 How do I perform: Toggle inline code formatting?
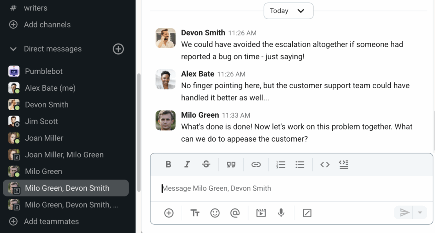coord(325,164)
